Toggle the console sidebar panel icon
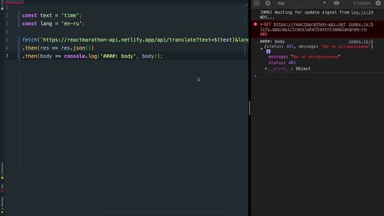This screenshot has width=384, height=216. pyautogui.click(x=257, y=3)
